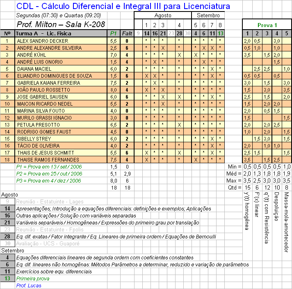Image resolution: width=292 pixels, height=289 pixels.
Task: Click 'P3 = Prova em 4 / dez / 2006'
Action: pos(49,181)
